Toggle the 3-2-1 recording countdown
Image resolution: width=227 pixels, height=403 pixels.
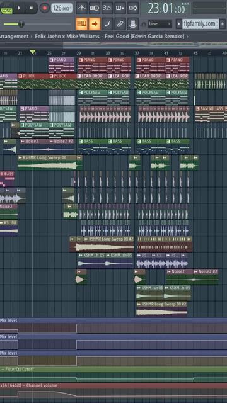[x=107, y=8]
